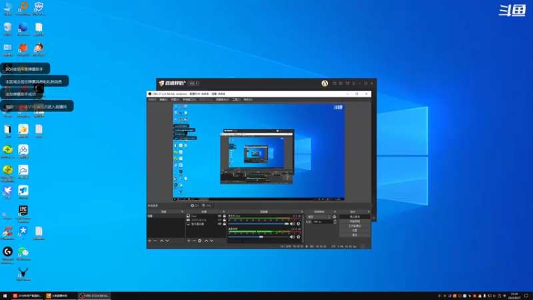The image size is (533, 300).
Task: Click Exit button in OBS Controls
Action: pyautogui.click(x=354, y=235)
